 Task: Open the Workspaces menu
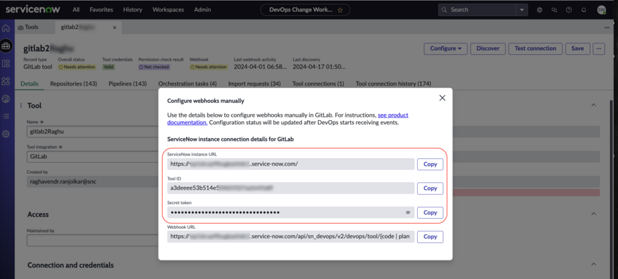[168, 10]
